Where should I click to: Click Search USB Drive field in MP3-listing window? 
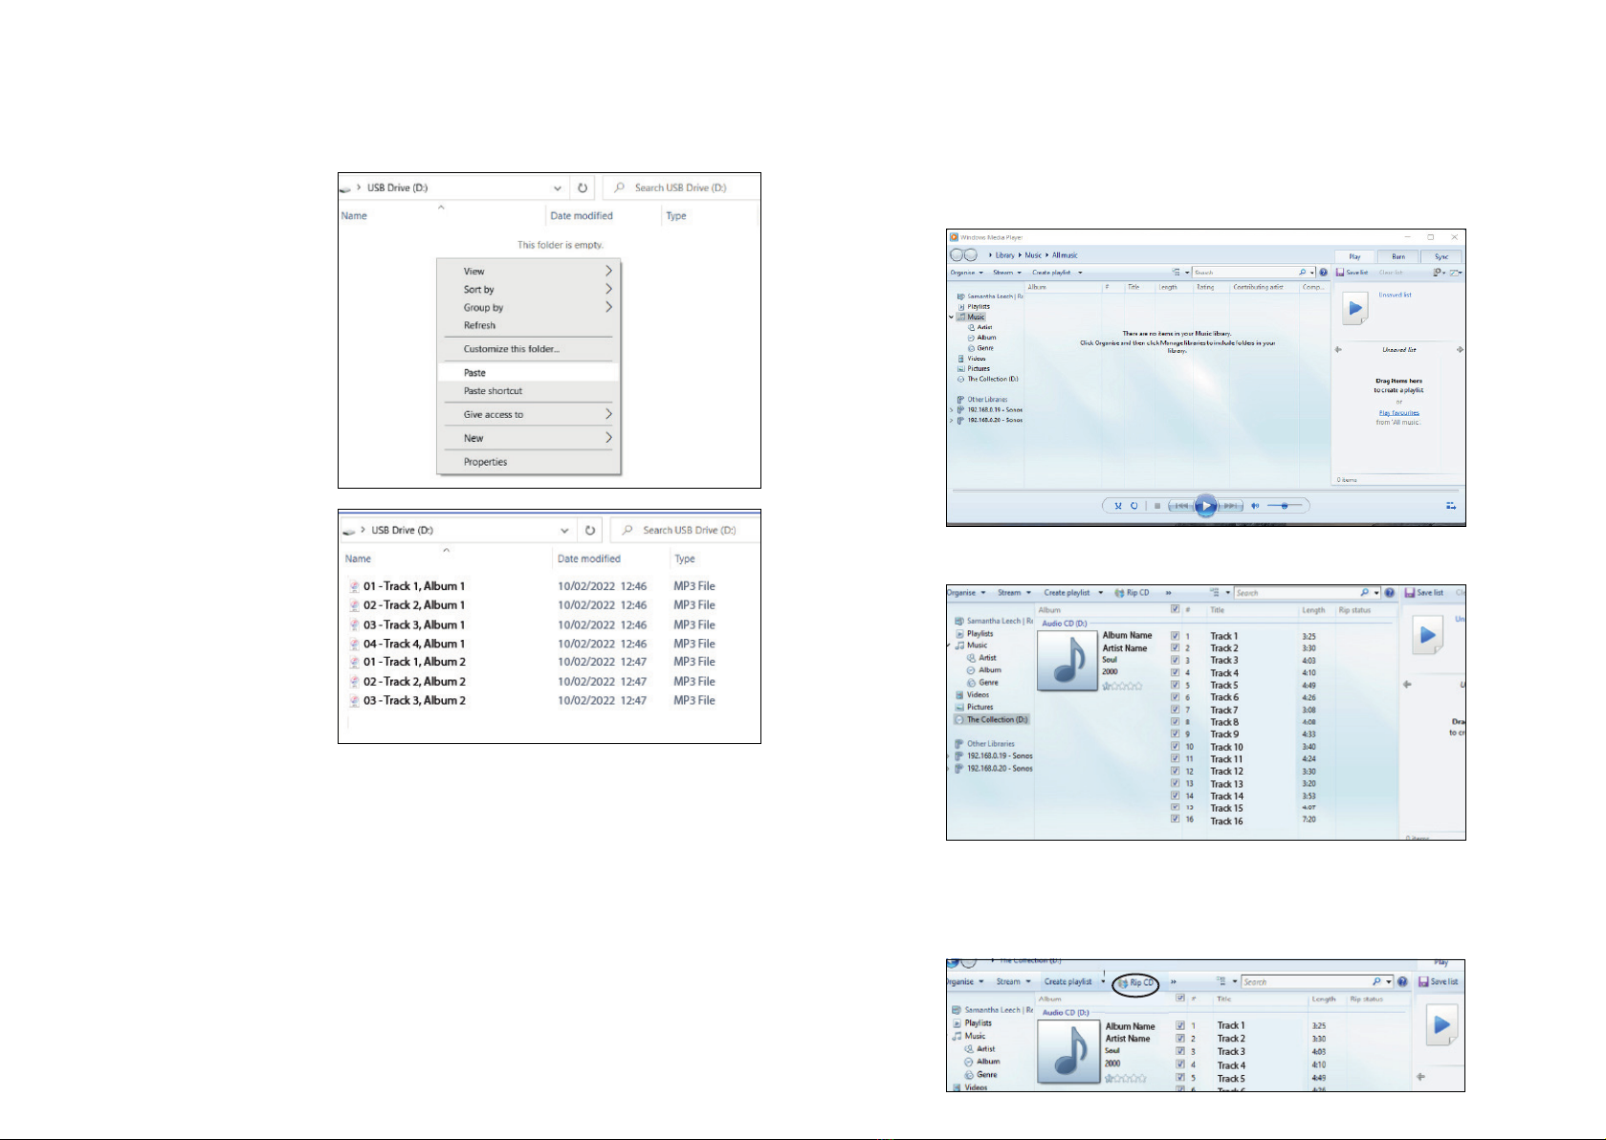(x=685, y=530)
